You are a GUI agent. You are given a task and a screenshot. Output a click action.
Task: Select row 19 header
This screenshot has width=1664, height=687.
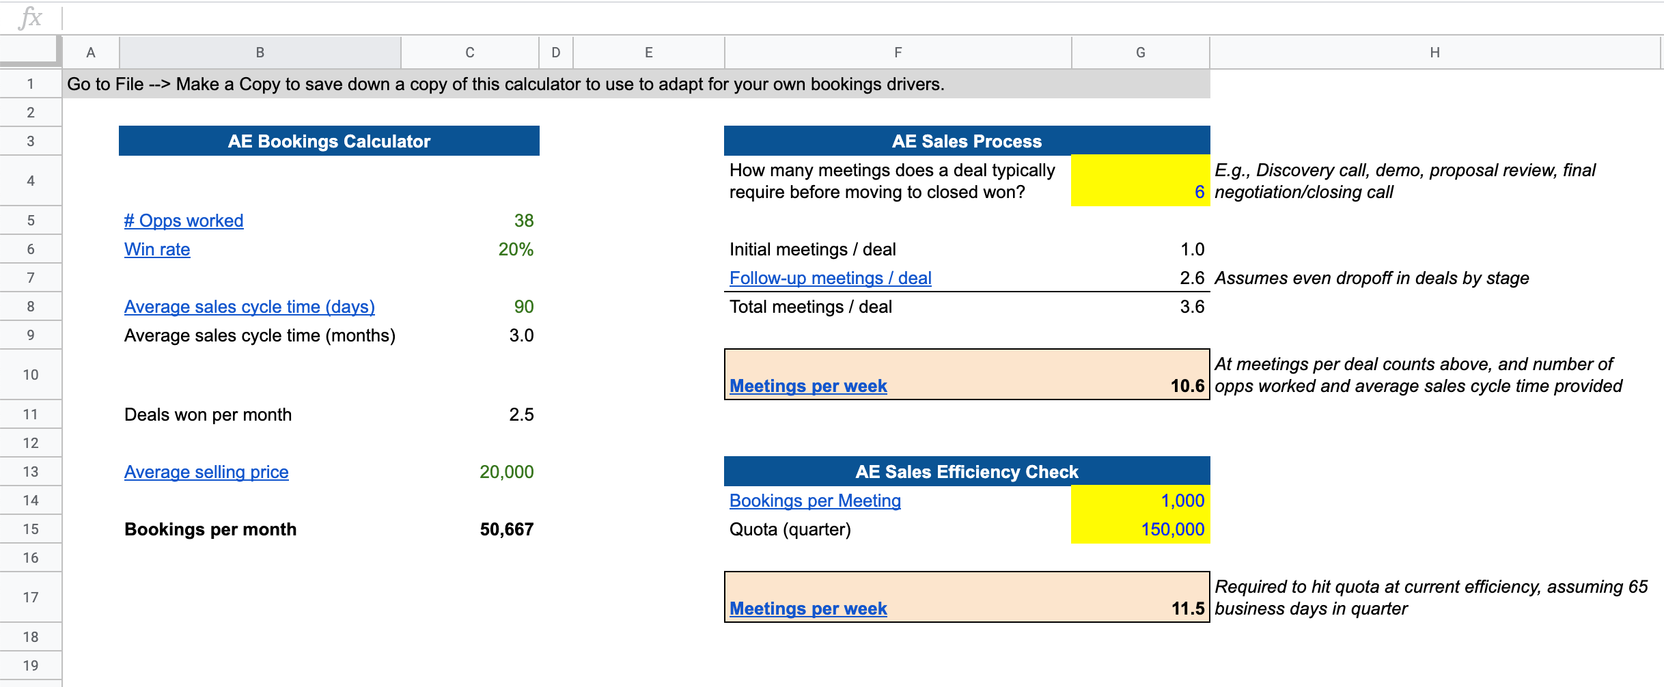pyautogui.click(x=31, y=666)
